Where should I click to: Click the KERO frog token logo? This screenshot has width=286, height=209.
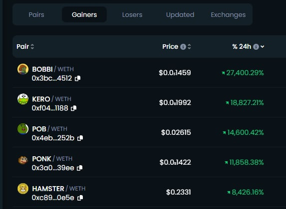coord(23,99)
